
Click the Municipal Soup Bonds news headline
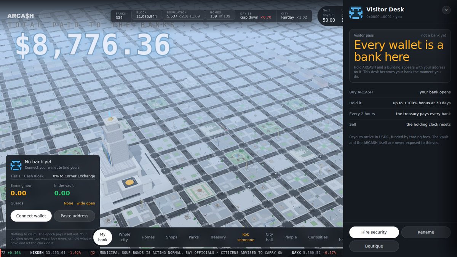191,253
